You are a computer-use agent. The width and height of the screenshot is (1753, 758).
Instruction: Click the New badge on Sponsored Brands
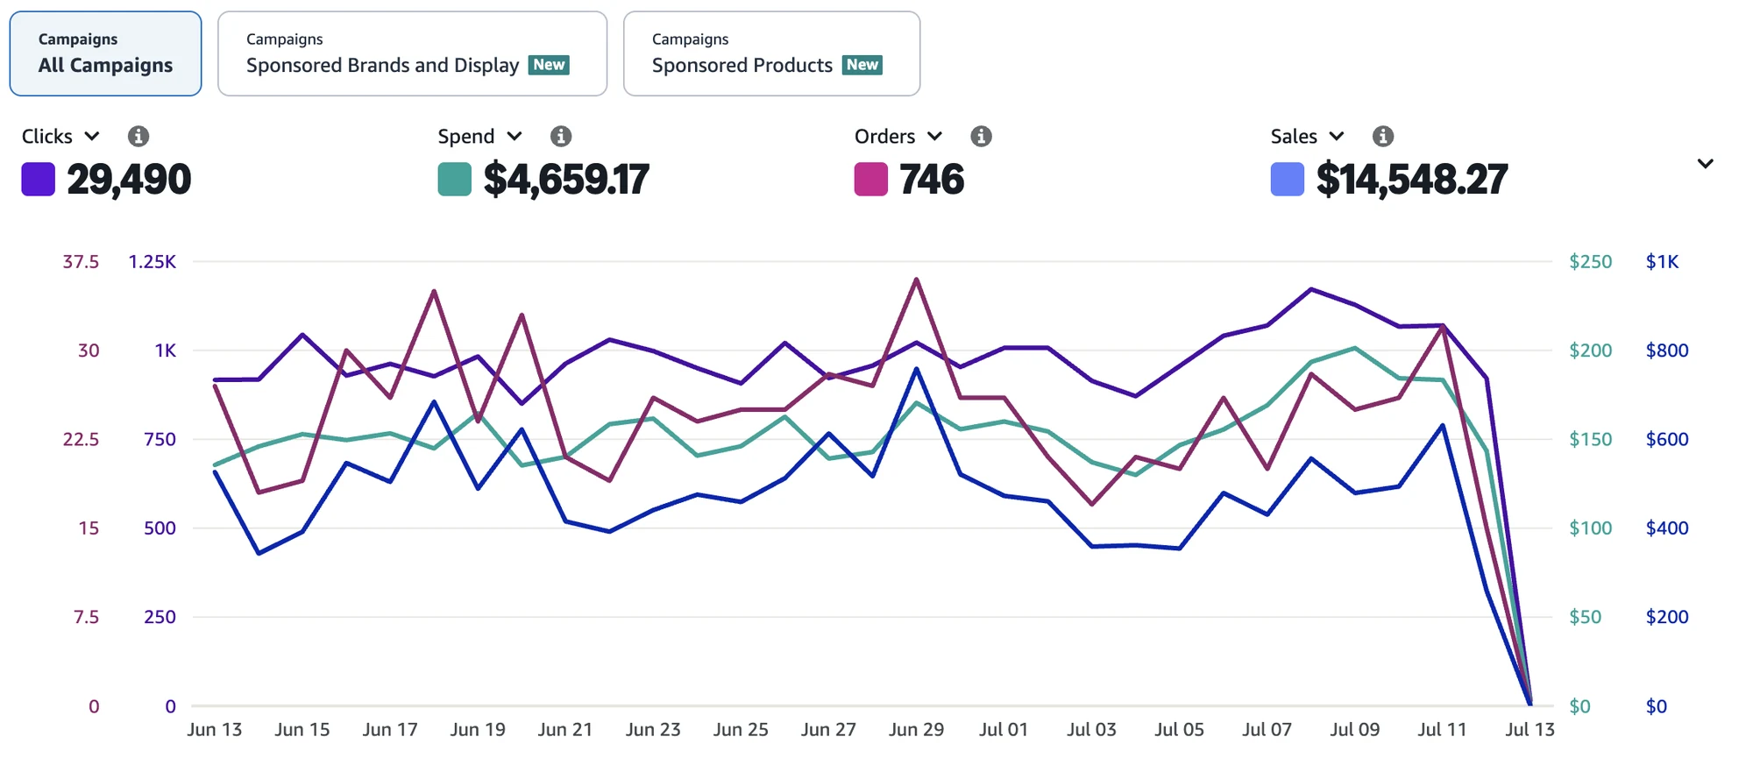(550, 65)
